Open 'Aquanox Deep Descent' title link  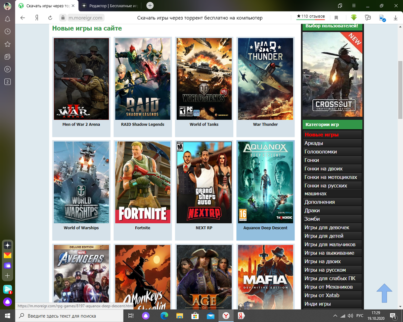(x=265, y=228)
